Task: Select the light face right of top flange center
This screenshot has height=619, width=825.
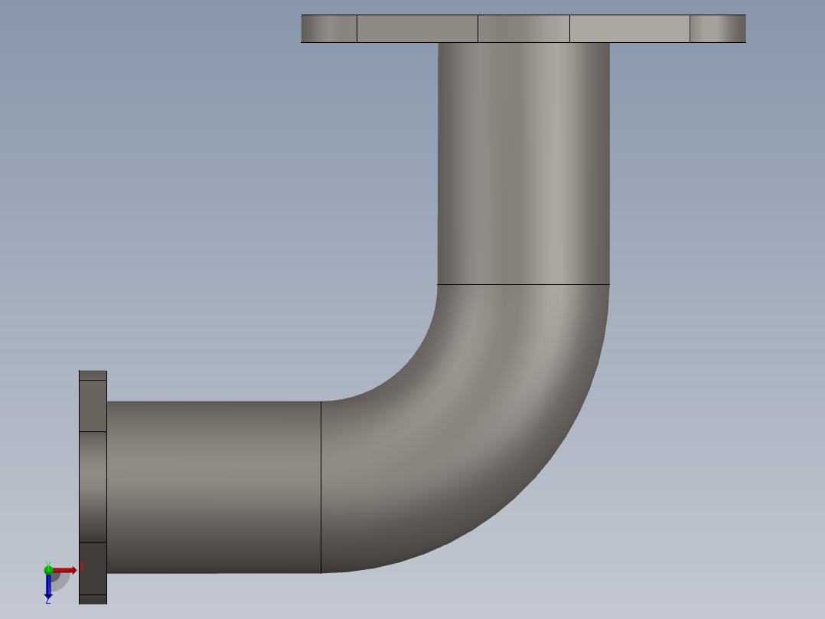Action: coord(630,28)
